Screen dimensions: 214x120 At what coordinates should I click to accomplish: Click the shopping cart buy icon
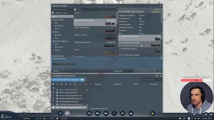(157, 71)
